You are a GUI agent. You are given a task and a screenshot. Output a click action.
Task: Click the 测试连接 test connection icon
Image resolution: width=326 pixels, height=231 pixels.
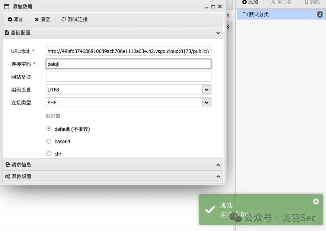point(63,19)
